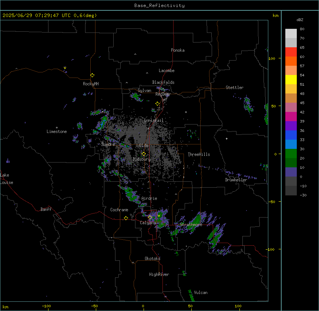Click the caret marker just above Okotoks
The width and height of the screenshot is (319, 311).
pyautogui.click(x=133, y=263)
